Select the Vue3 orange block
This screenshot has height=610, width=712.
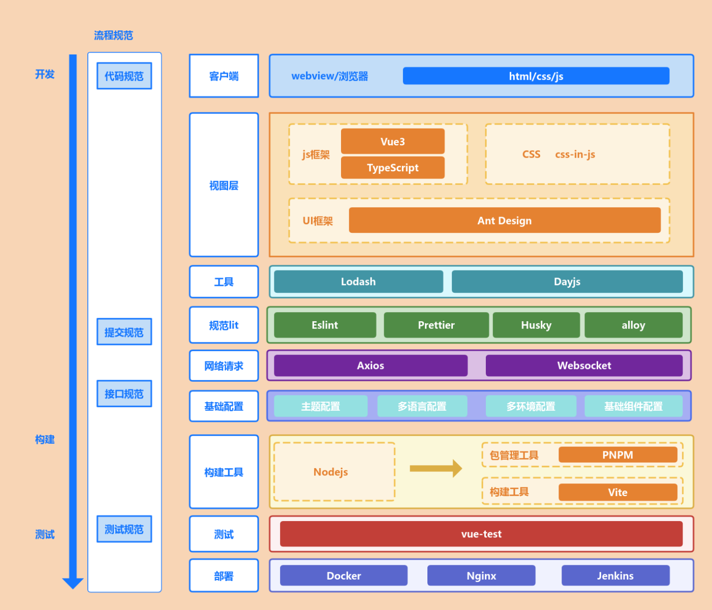(392, 141)
